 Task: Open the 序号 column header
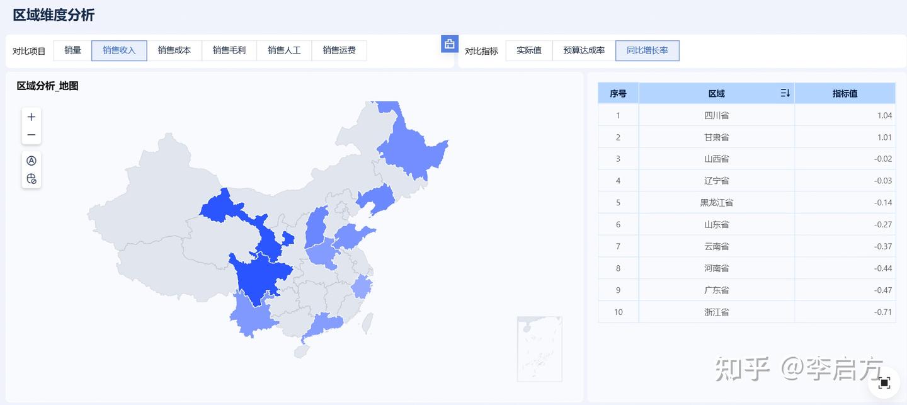(x=617, y=93)
